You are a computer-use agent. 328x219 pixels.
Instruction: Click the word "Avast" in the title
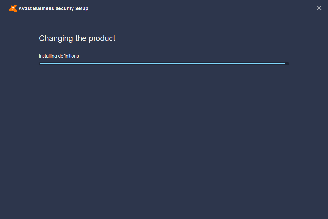pyautogui.click(x=25, y=8)
